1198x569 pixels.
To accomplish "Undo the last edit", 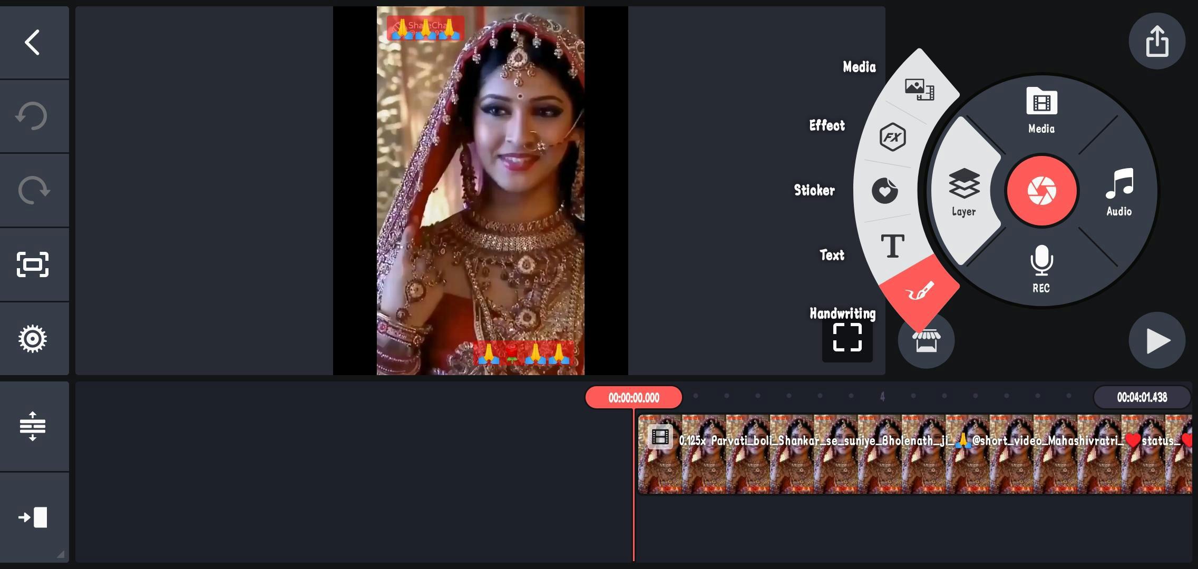I will [x=32, y=116].
